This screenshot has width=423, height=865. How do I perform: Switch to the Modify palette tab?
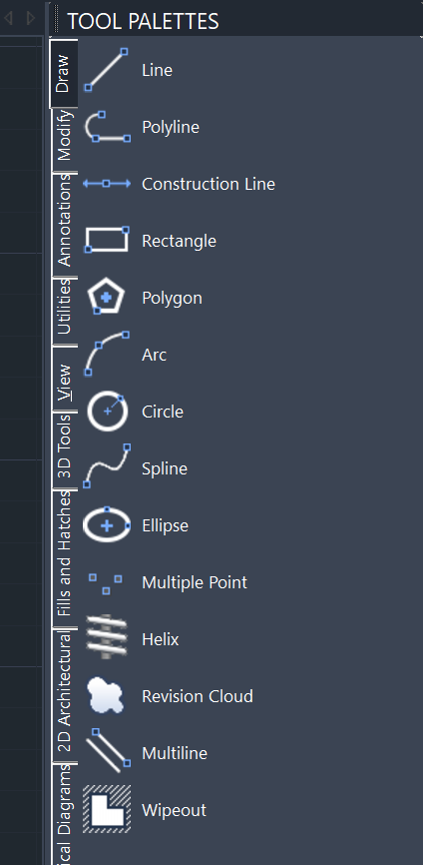click(65, 136)
